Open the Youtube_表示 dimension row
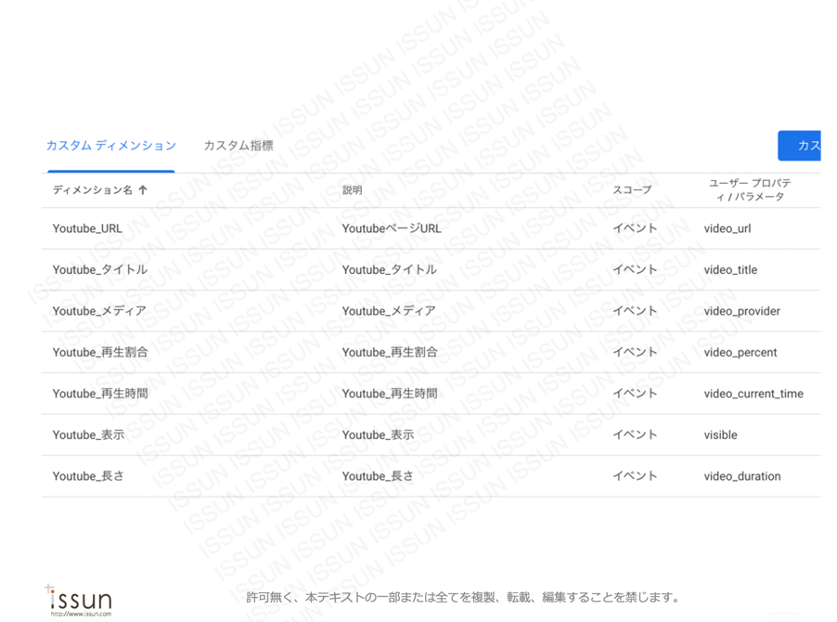Screen dimensions: 837x622 pos(88,434)
